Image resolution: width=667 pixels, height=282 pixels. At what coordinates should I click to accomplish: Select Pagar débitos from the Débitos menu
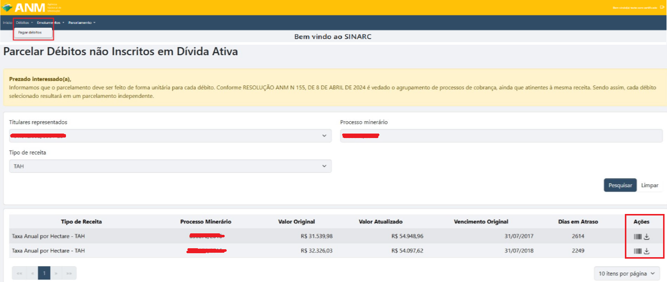tap(30, 33)
